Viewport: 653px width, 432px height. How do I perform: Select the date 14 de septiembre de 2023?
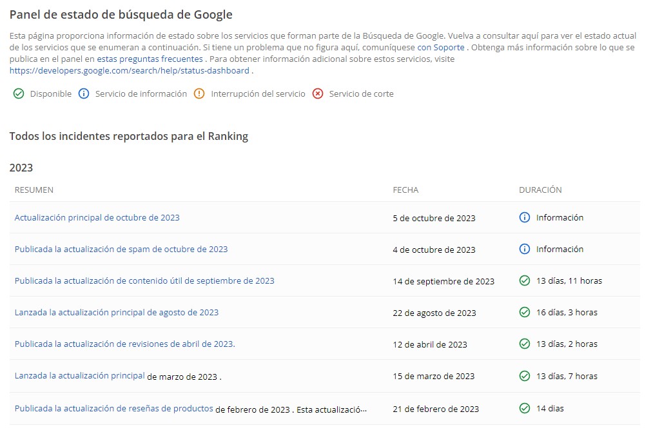443,282
